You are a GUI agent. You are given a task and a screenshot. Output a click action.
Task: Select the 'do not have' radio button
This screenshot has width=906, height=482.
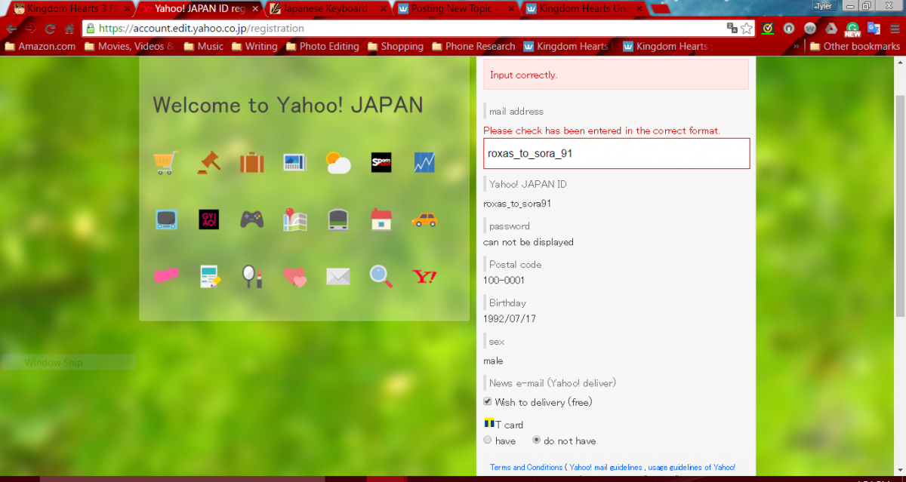coord(537,441)
